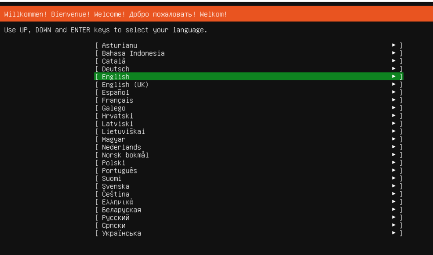Click the arrow beside Hrvatski
Image resolution: width=433 pixels, height=255 pixels.
point(394,116)
